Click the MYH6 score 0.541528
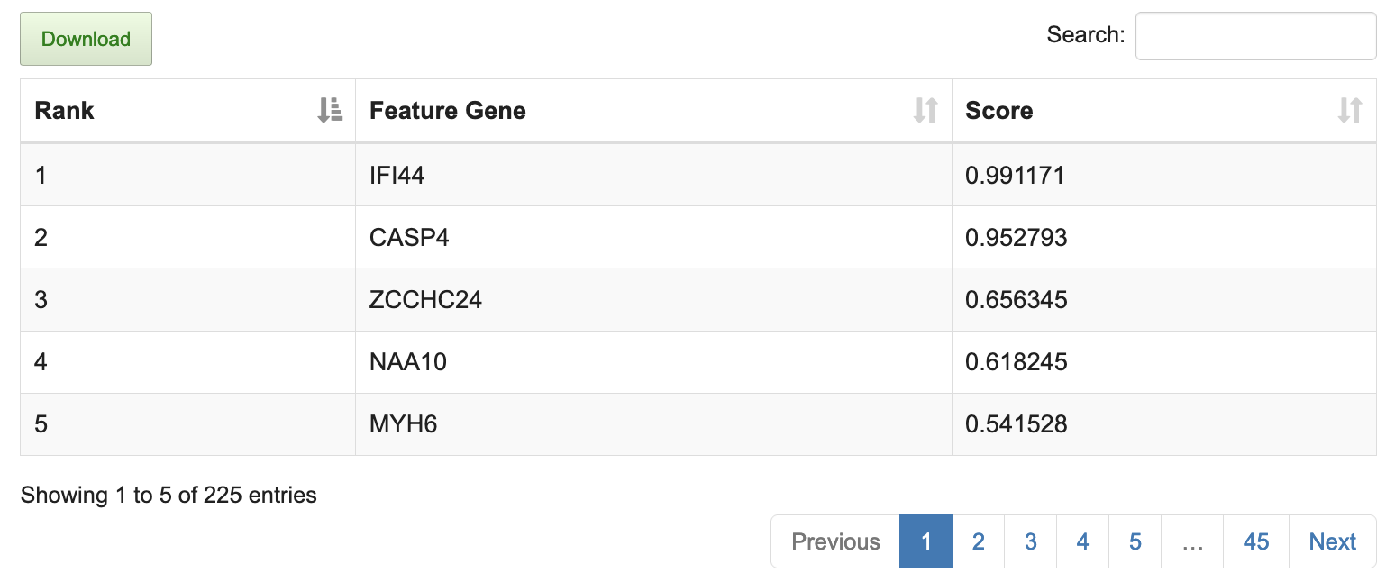This screenshot has width=1395, height=582. 1016,423
